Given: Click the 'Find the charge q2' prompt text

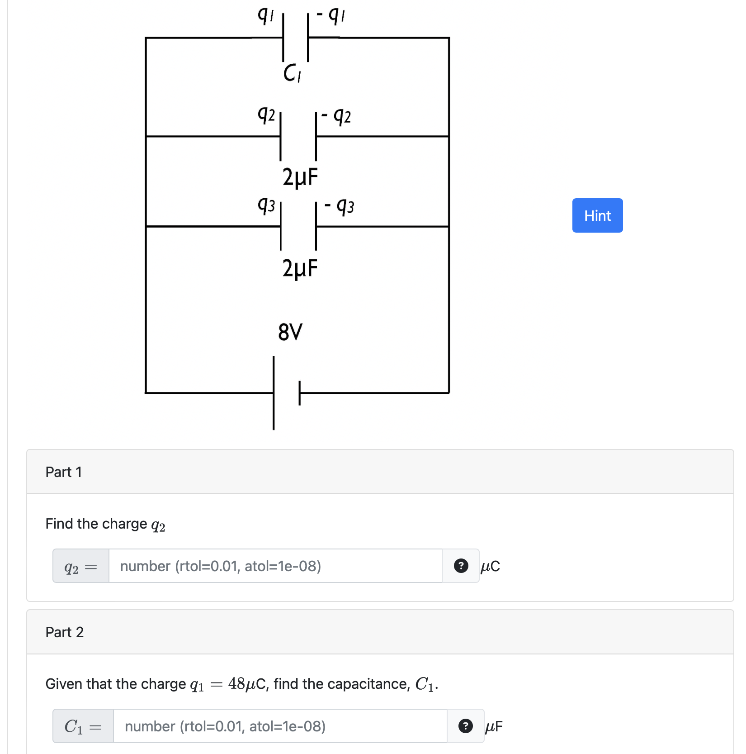Looking at the screenshot, I should (104, 524).
